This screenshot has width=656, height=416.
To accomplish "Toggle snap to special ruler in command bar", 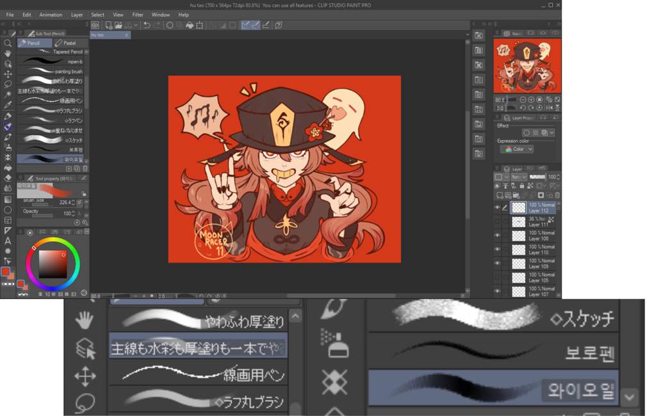I will (255, 25).
